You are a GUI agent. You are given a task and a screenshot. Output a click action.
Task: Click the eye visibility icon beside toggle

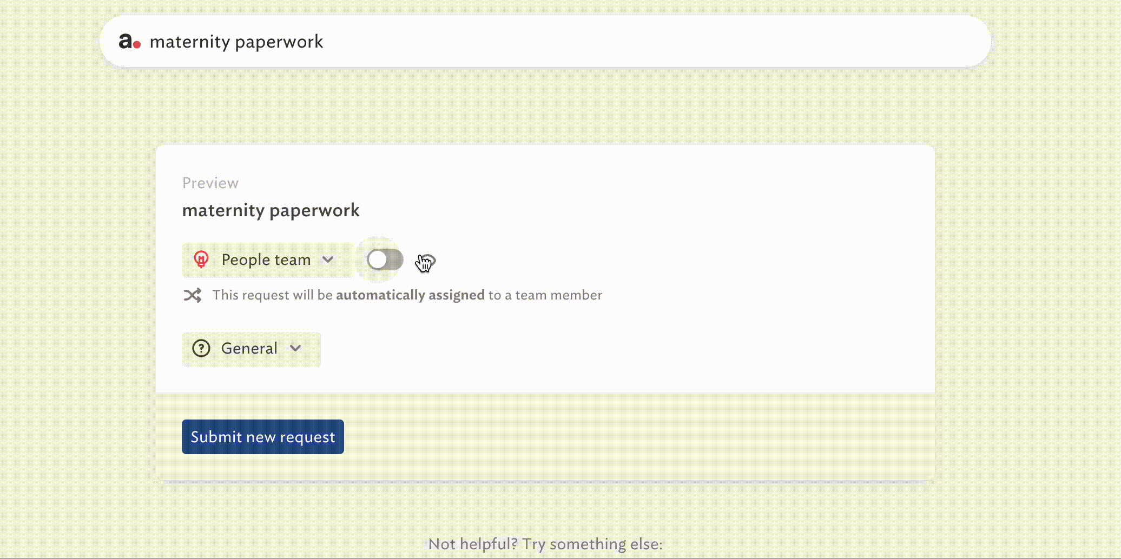click(426, 261)
